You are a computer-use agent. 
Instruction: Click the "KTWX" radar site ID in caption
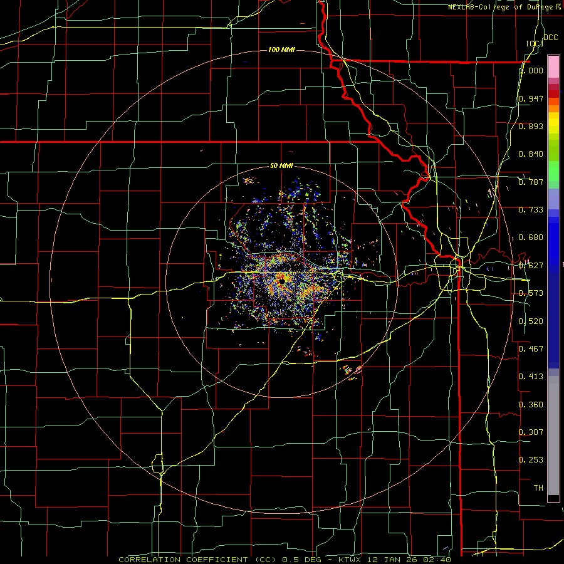(350, 560)
